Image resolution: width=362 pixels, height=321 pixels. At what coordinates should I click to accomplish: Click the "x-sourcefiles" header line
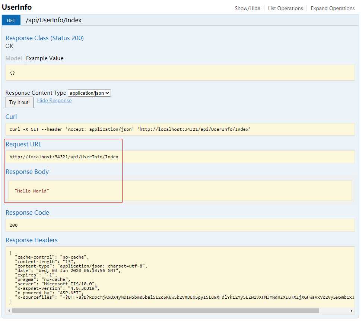(184, 298)
